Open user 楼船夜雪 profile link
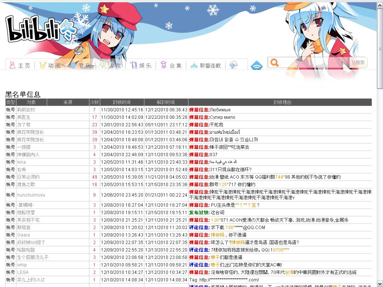The height and width of the screenshot is (287, 383). click(26, 213)
